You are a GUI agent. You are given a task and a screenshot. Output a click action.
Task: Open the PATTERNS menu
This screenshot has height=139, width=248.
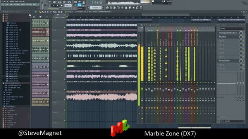[17, 5]
